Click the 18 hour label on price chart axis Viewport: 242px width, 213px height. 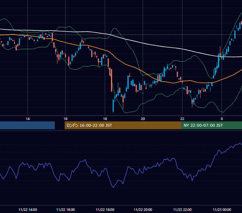pos(105,119)
